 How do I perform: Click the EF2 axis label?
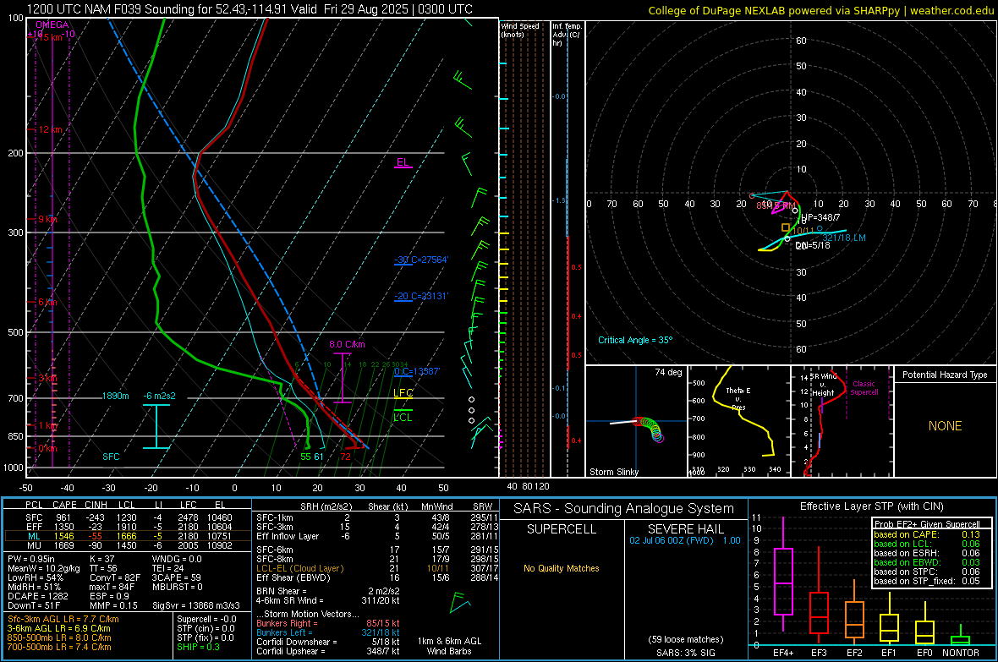pos(854,653)
